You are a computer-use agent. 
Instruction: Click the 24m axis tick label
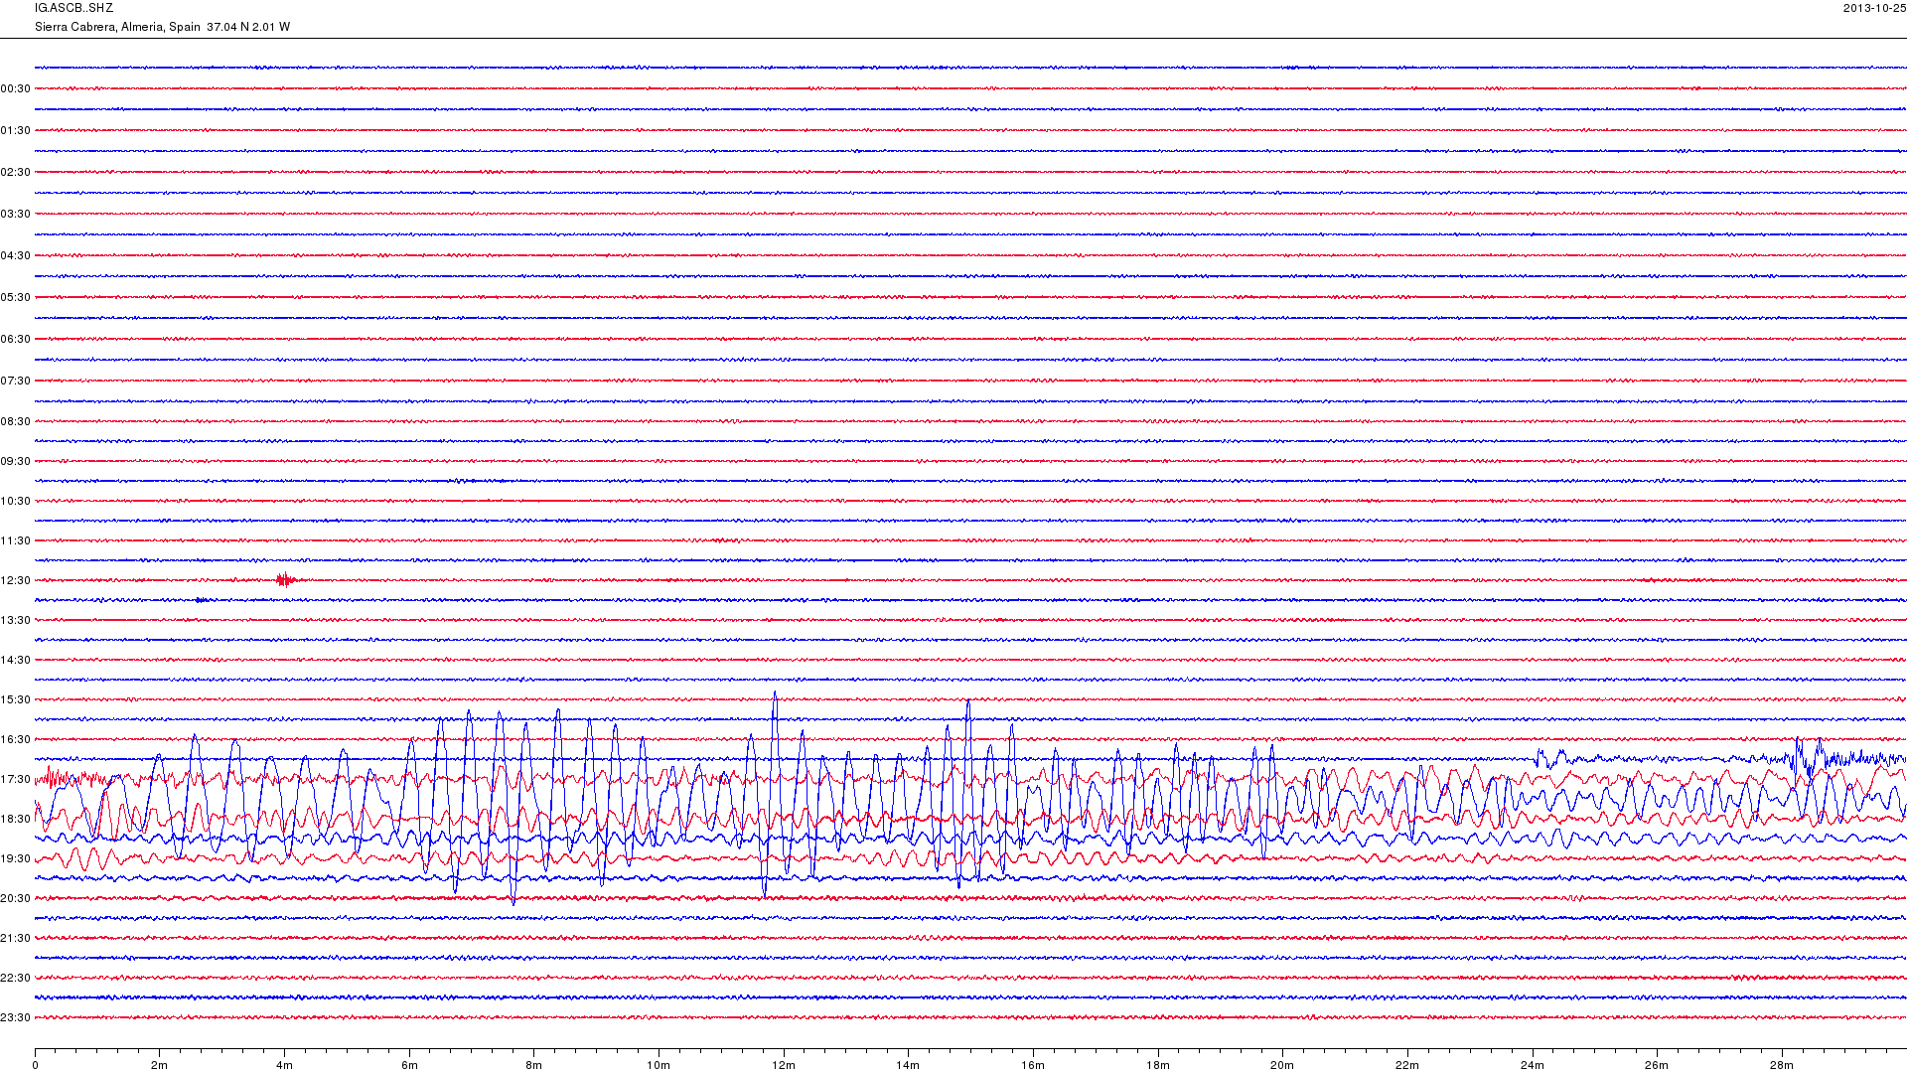(x=1533, y=1066)
